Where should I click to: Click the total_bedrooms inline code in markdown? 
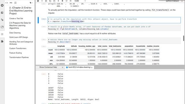[x=70, y=34]
